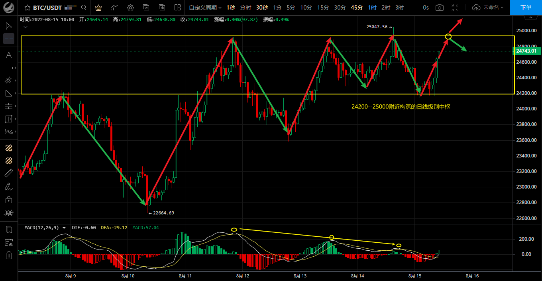Click the trash icon to delete drawings

click(x=9, y=255)
